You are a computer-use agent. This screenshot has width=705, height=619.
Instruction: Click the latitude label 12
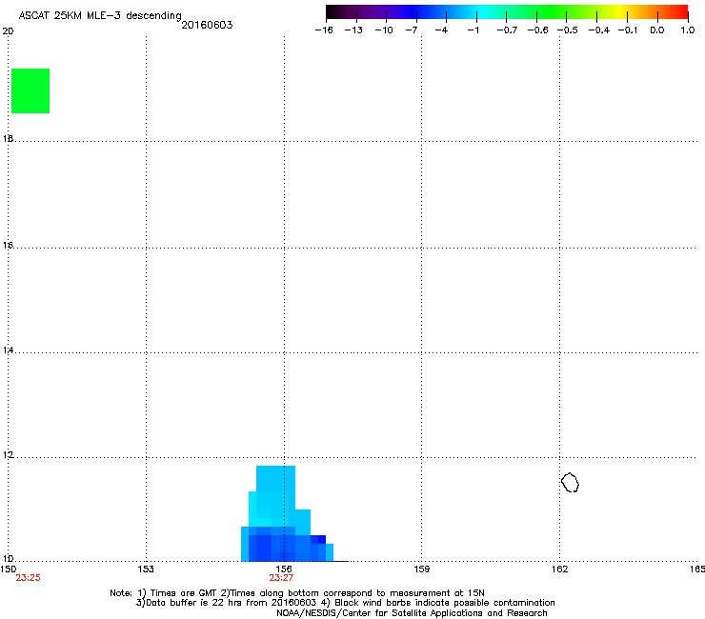(x=8, y=455)
